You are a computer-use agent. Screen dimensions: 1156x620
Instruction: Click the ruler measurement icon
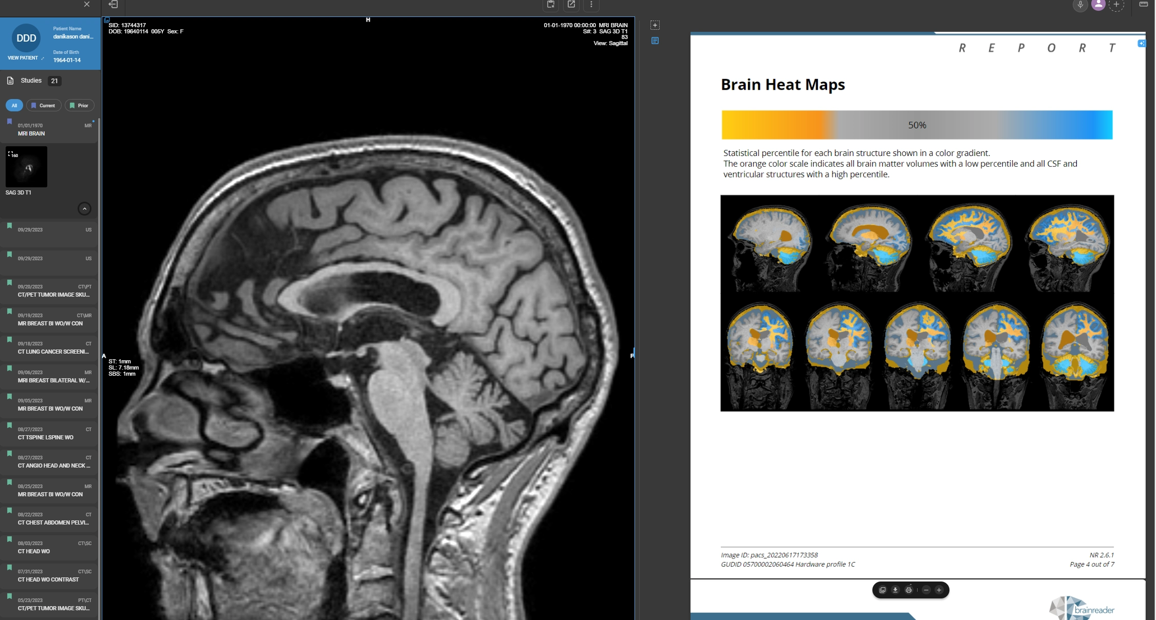[1143, 4]
